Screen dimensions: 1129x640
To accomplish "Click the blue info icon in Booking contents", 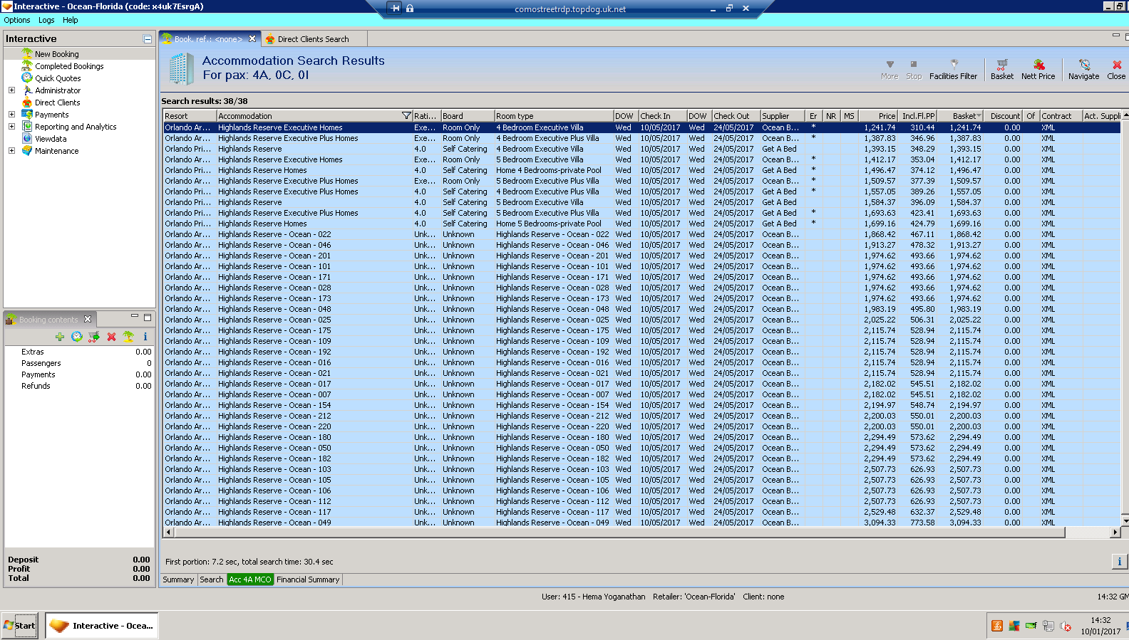I will tap(145, 337).
